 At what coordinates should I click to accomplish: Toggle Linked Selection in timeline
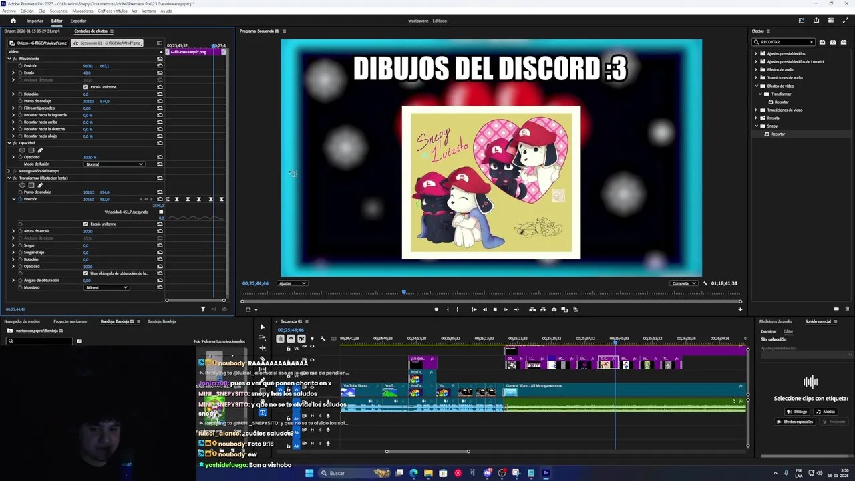[x=301, y=339]
